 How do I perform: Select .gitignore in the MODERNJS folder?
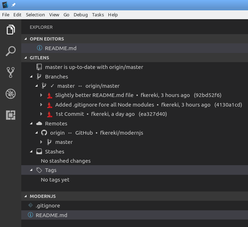(x=47, y=206)
